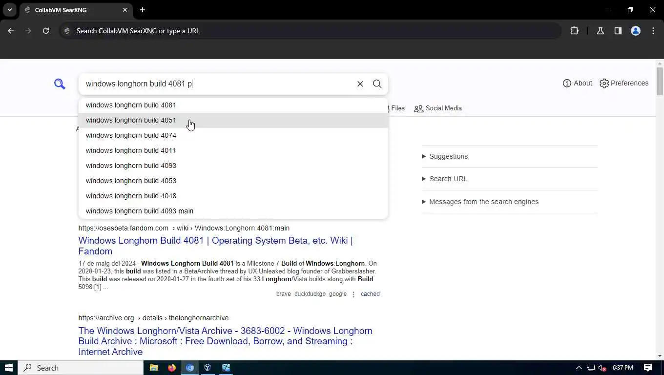Reload the current page
664x375 pixels.
pos(46,31)
